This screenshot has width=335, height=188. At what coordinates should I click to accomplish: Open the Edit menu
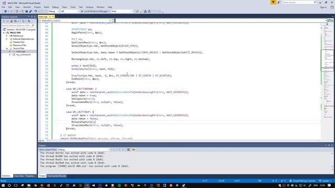(10, 7)
